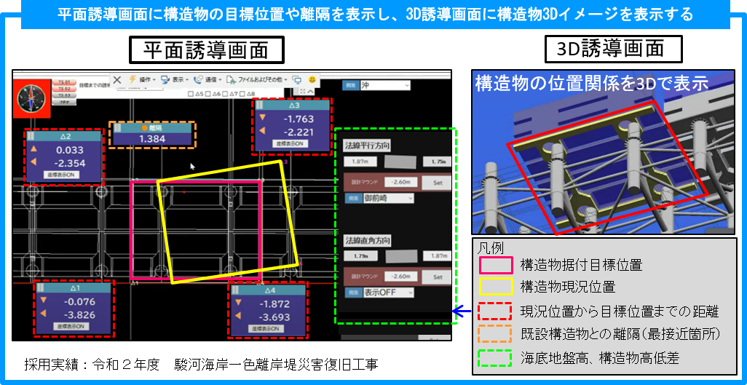Screen dimensions: 747x385
Task: Click the 1.75m field
Action: point(438,162)
